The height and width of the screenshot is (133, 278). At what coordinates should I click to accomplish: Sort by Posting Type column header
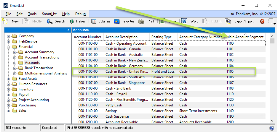tap(162, 37)
